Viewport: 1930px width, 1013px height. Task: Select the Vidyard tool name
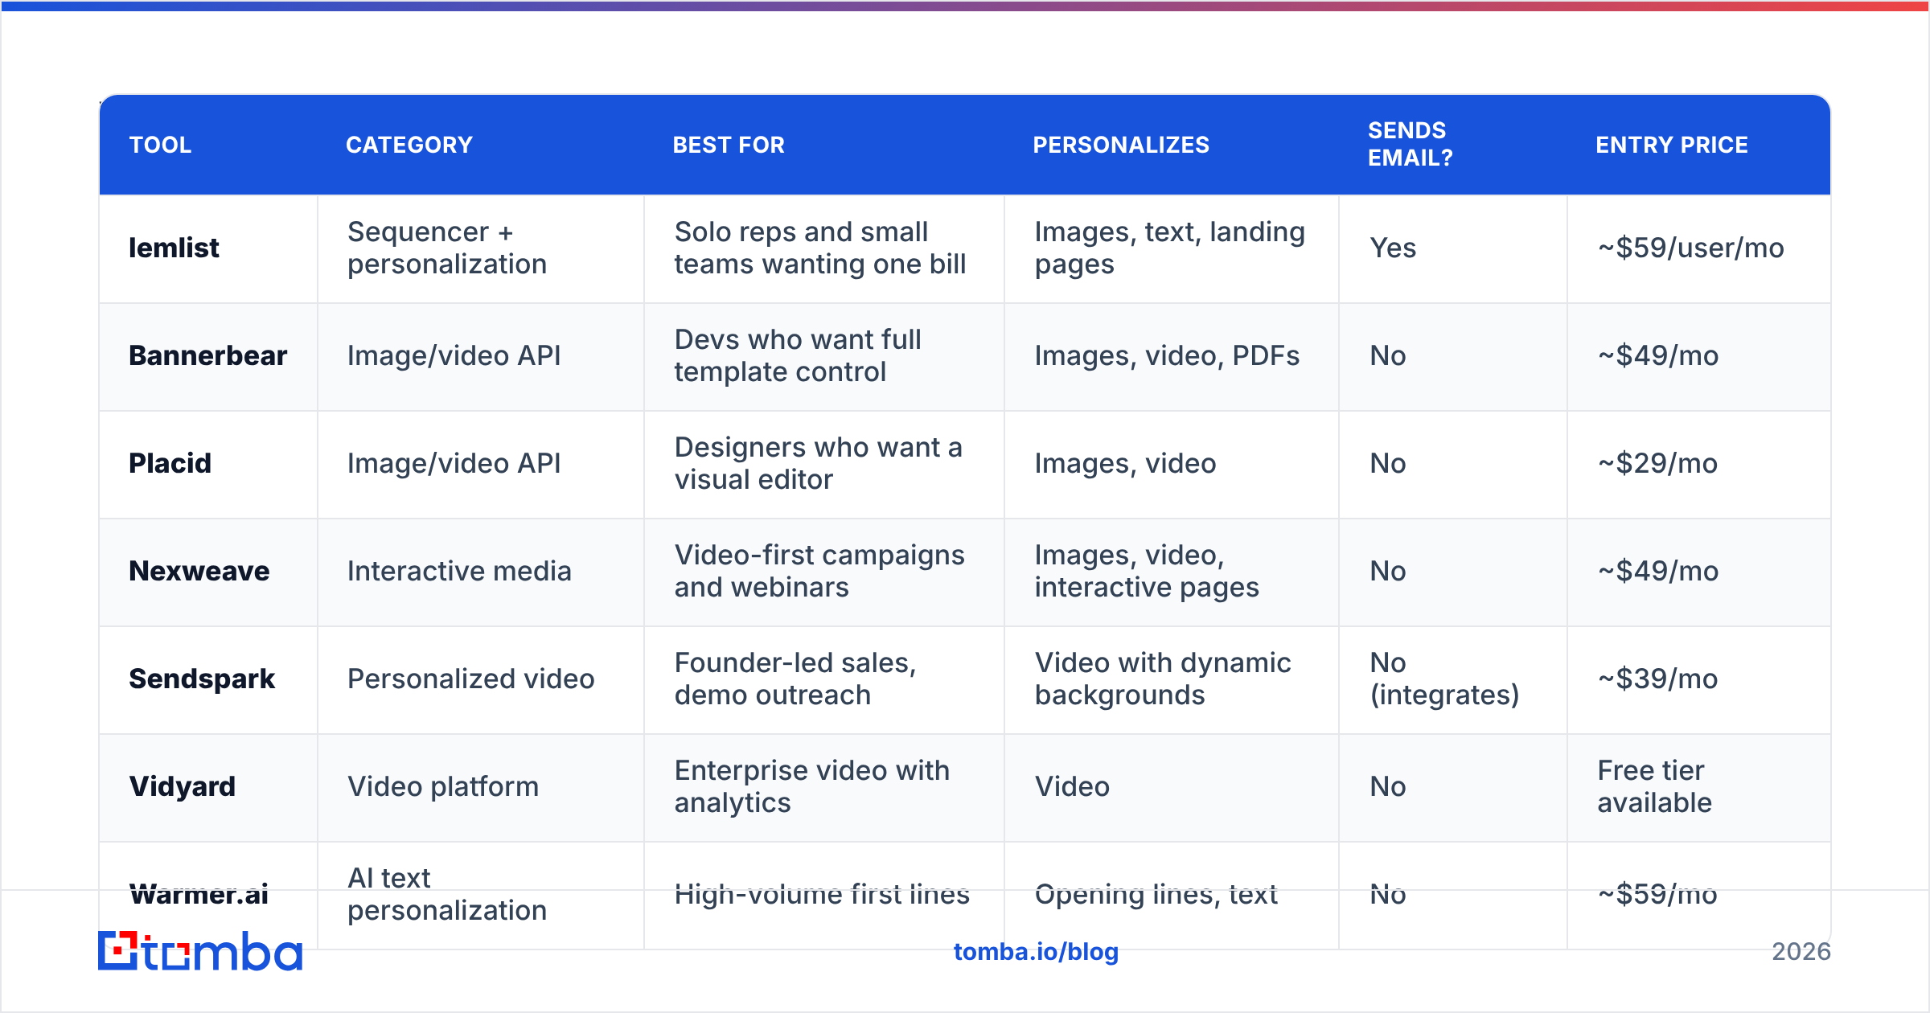182,786
